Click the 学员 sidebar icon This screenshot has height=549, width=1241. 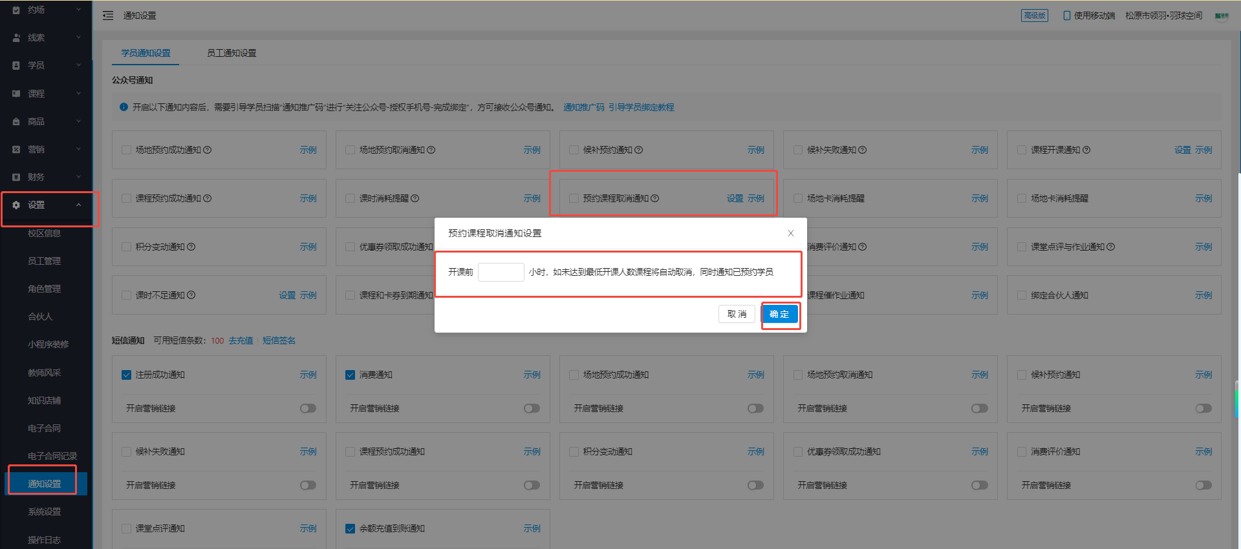click(x=16, y=65)
